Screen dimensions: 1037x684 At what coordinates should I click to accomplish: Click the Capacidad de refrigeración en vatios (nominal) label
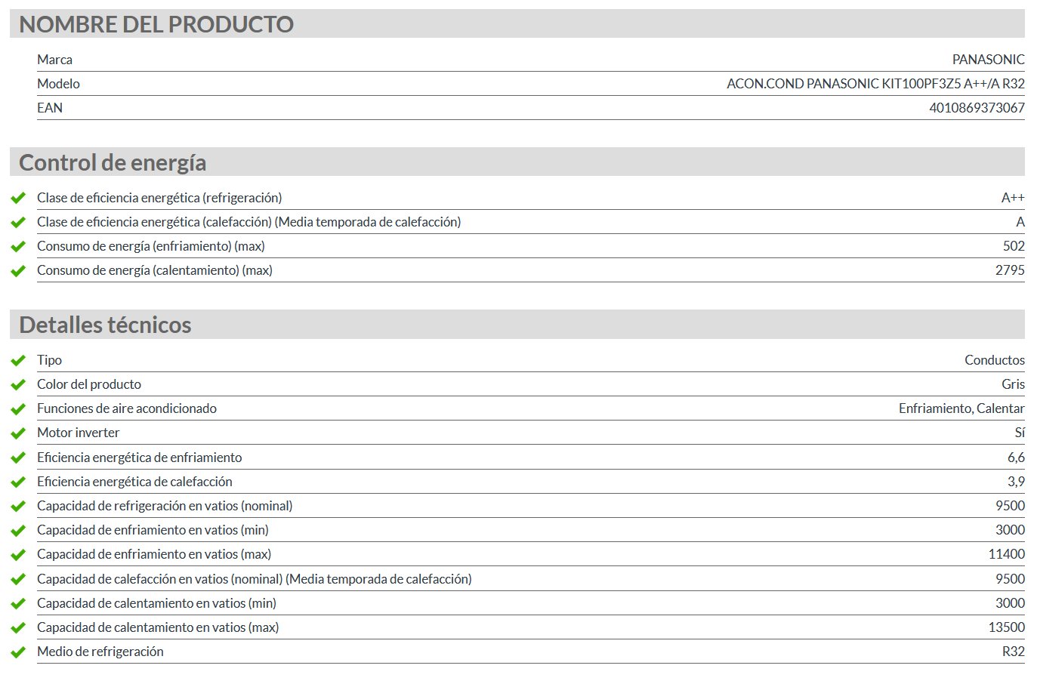click(x=165, y=506)
